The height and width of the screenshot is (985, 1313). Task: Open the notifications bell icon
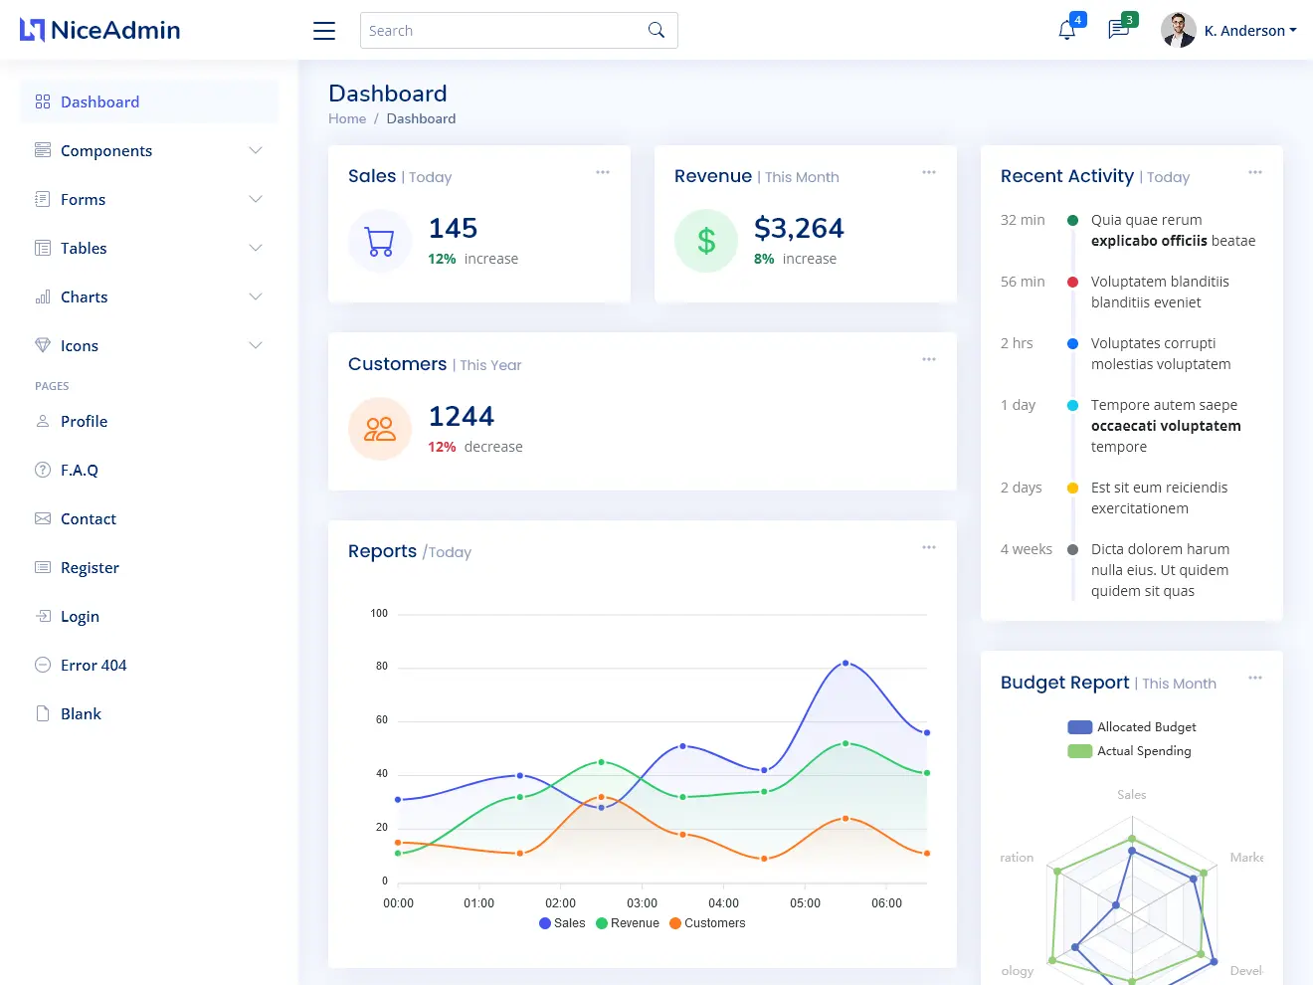pyautogui.click(x=1065, y=29)
